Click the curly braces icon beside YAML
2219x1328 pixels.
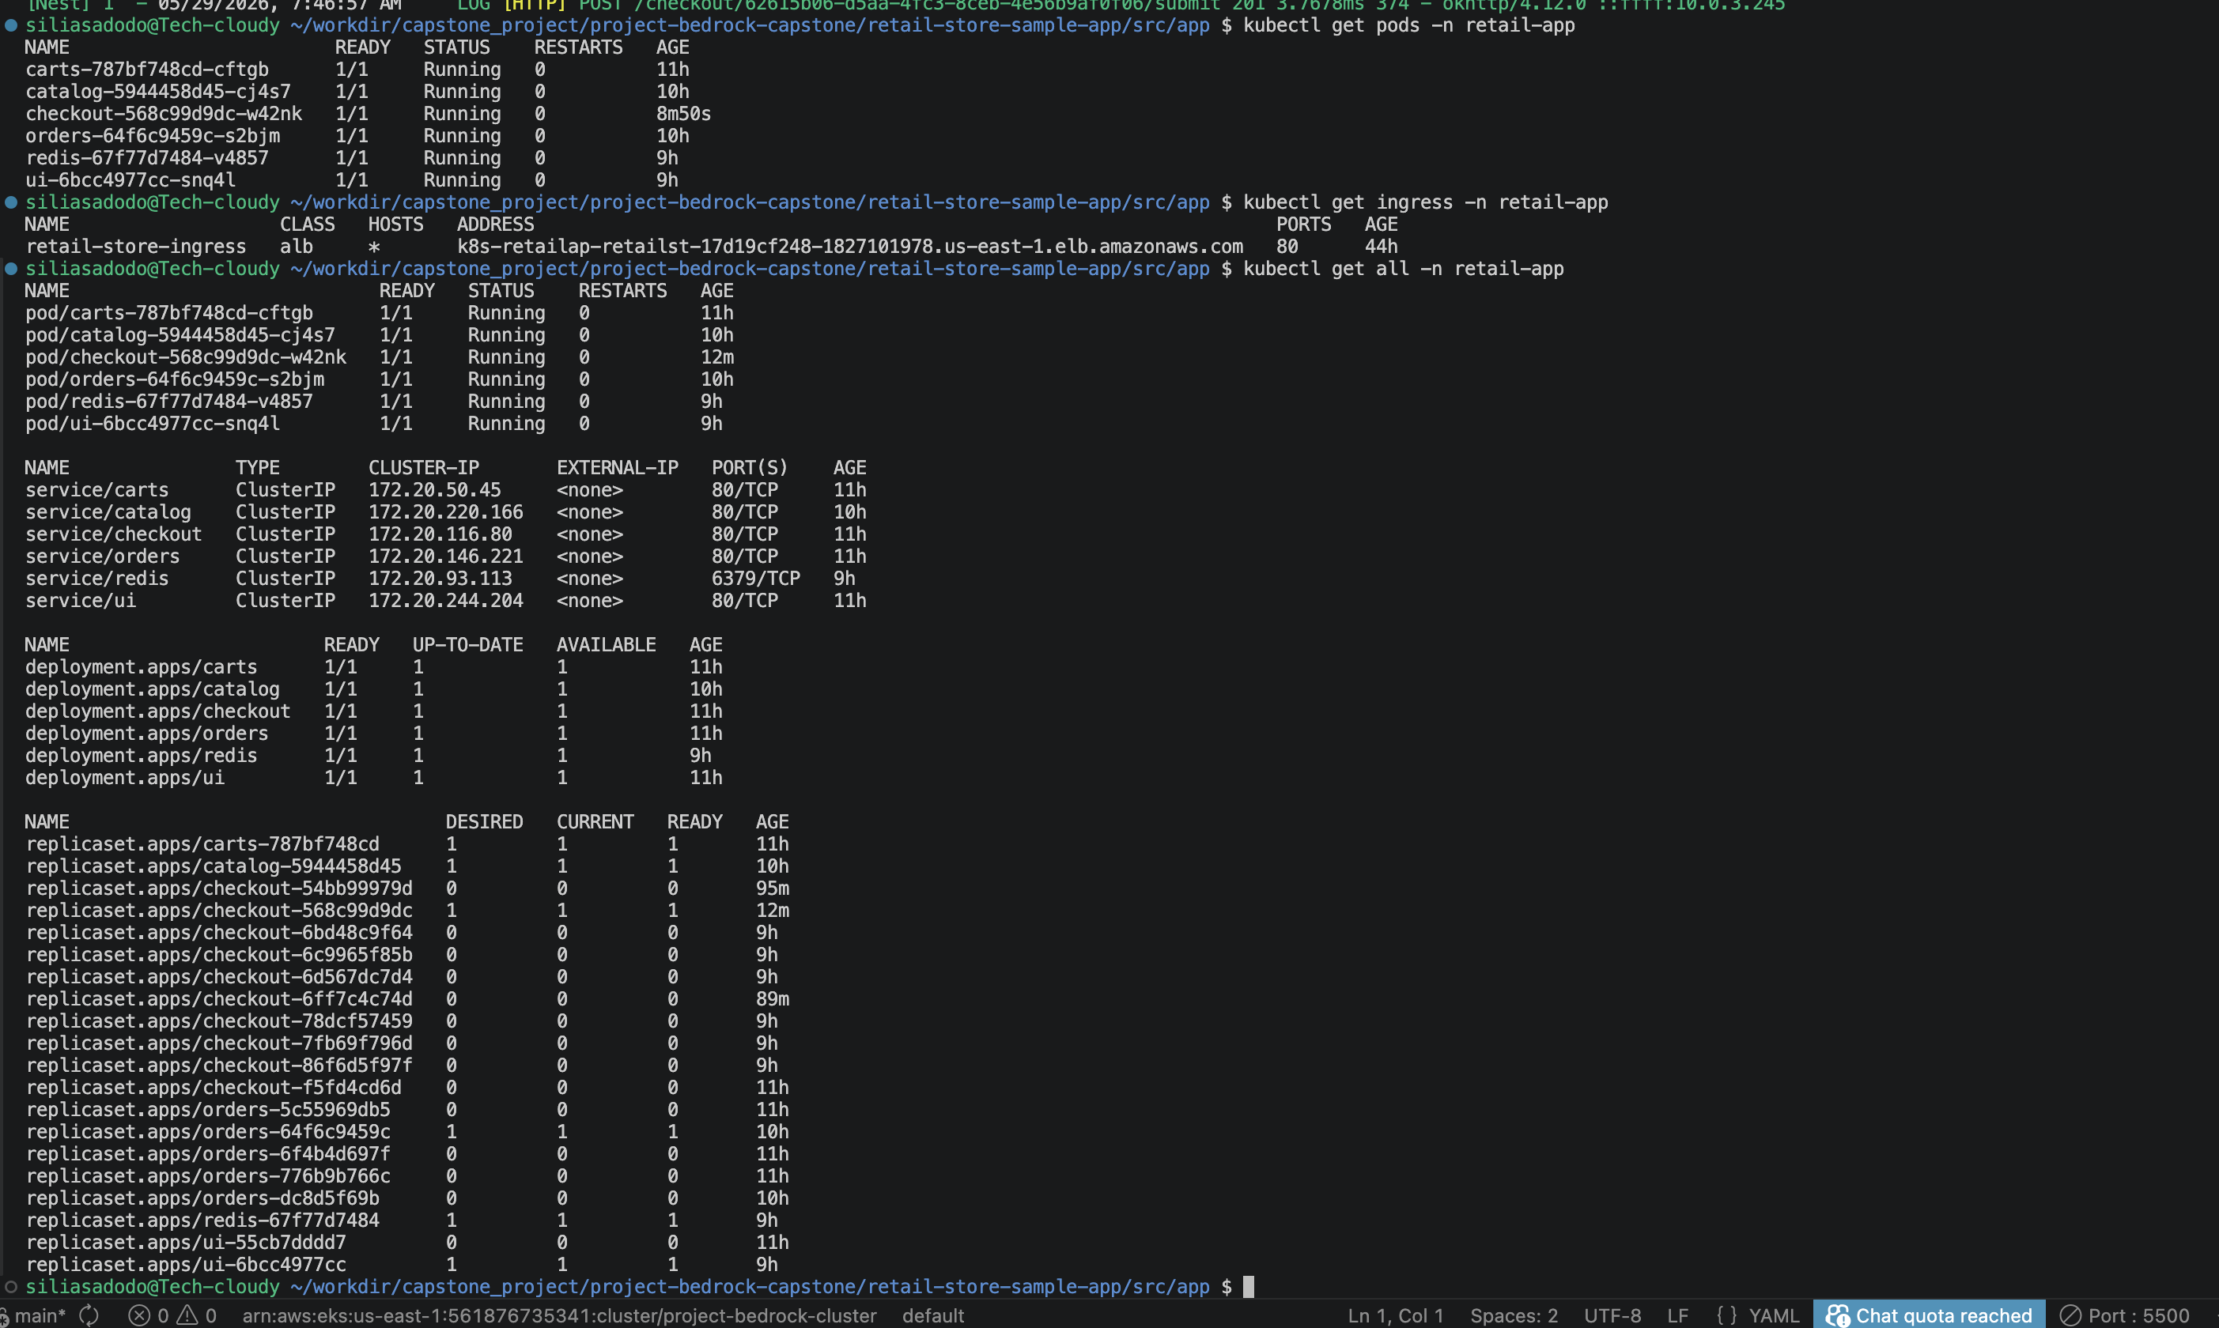[x=1726, y=1315]
